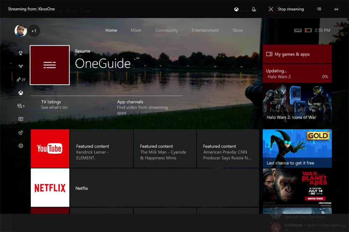Open the YouTube app tile
The width and height of the screenshot is (349, 232).
coord(50,149)
